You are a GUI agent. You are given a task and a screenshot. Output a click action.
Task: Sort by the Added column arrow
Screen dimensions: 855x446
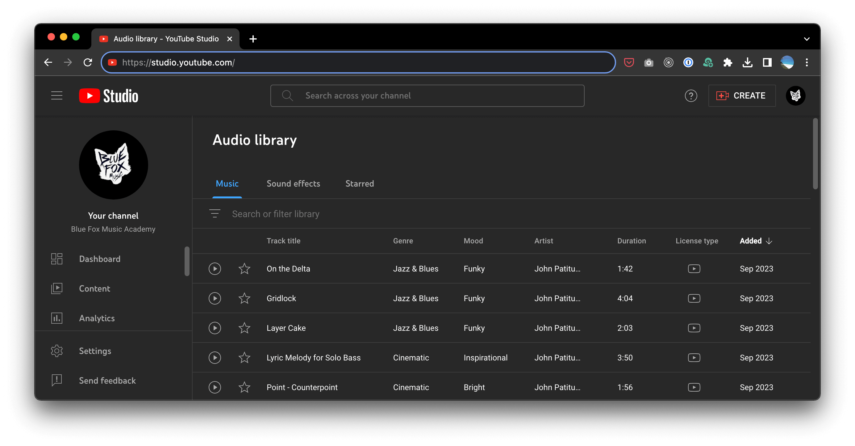pyautogui.click(x=769, y=241)
